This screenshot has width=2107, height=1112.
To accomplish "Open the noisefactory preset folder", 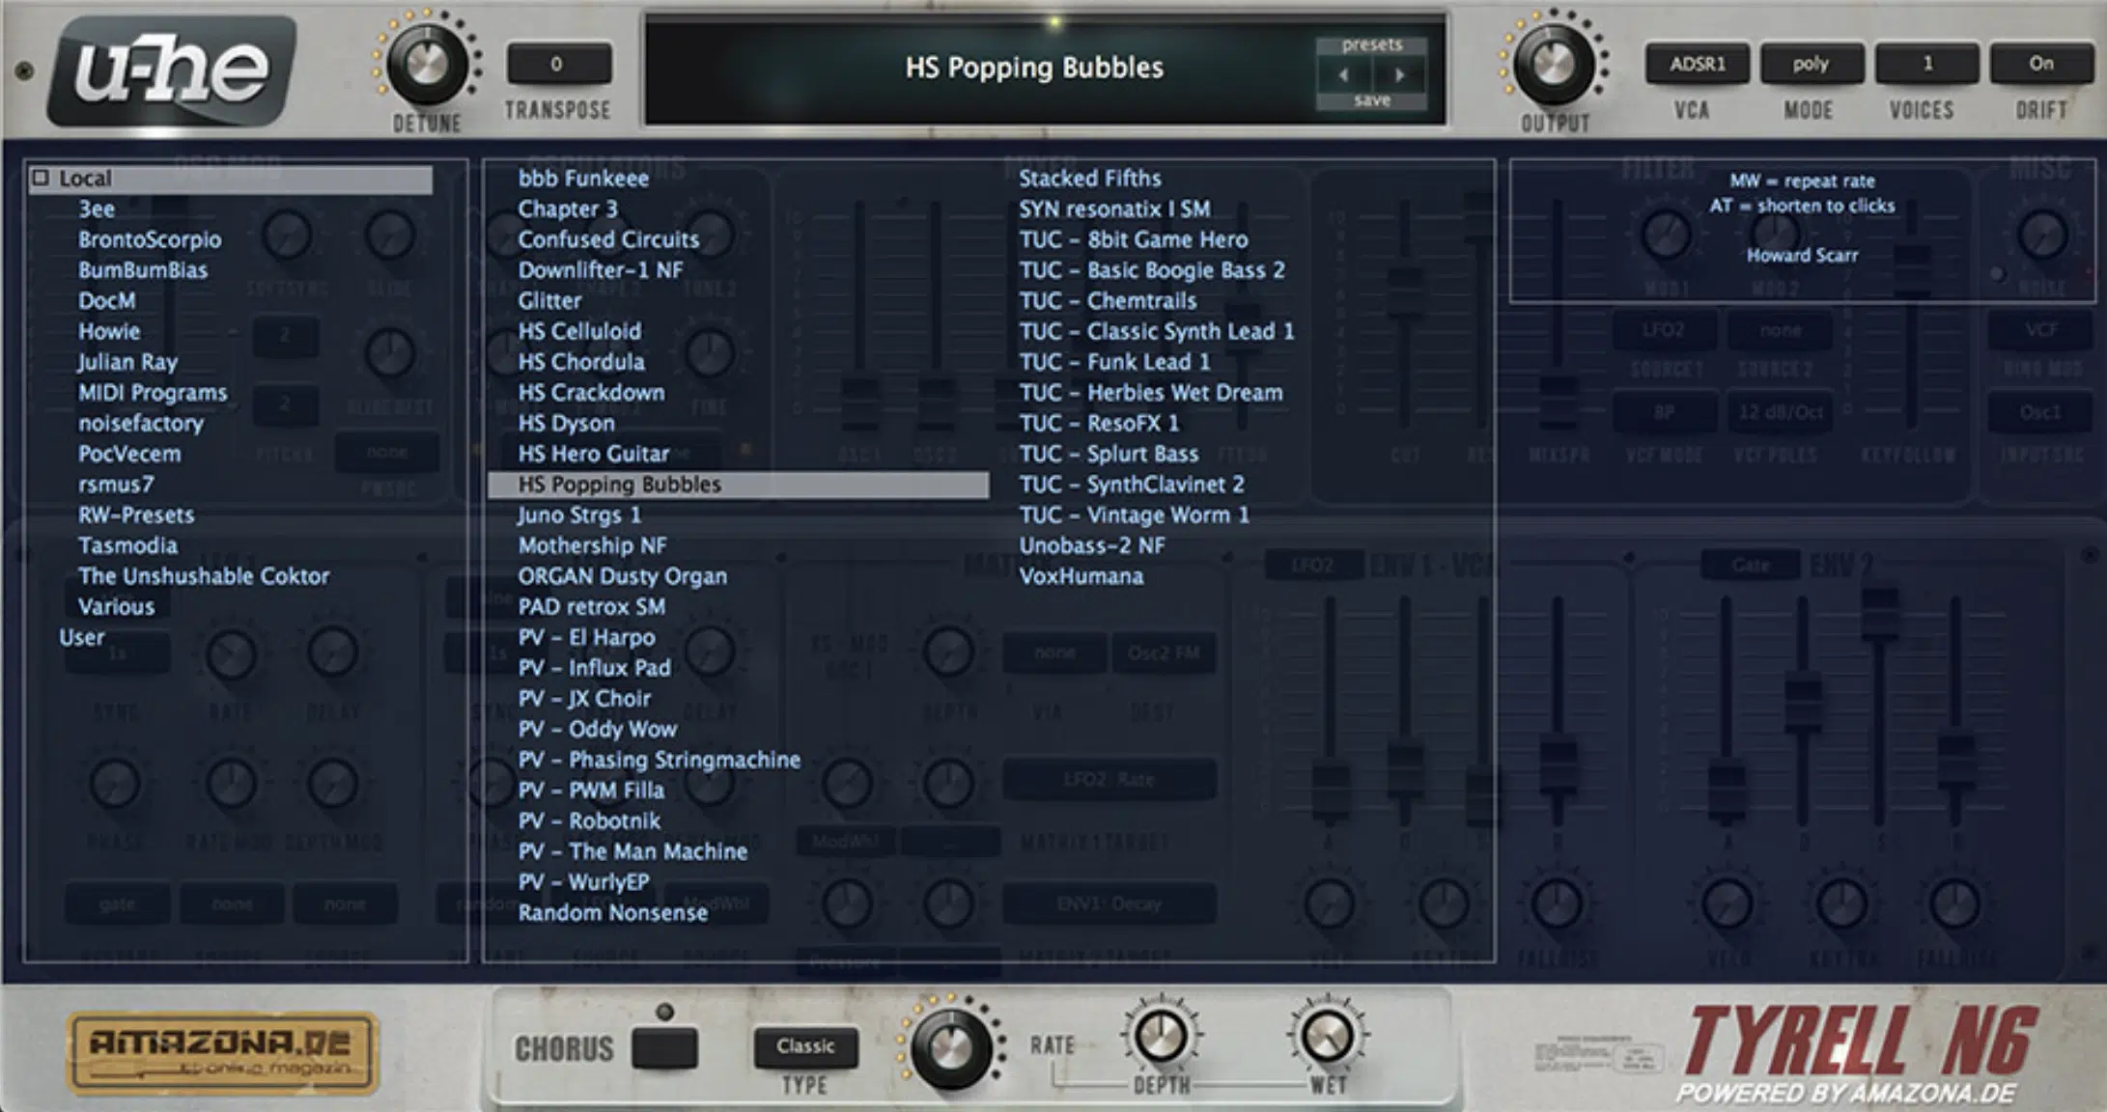I will [x=141, y=423].
